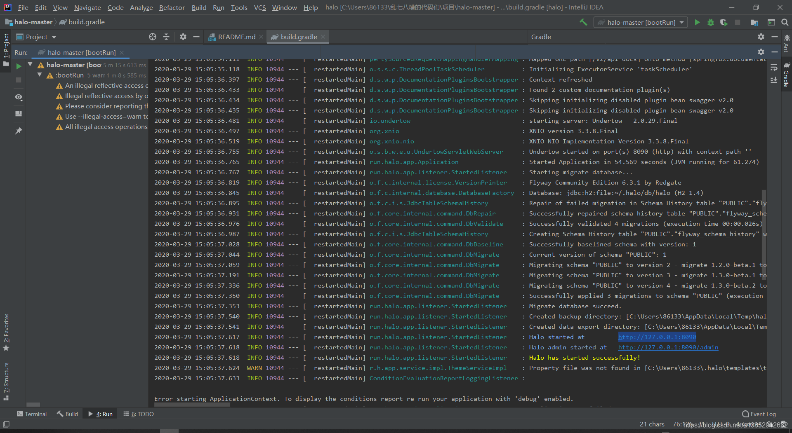The width and height of the screenshot is (792, 433).
Task: Click halo-master breadcrumb in navigation bar
Action: [x=29, y=22]
